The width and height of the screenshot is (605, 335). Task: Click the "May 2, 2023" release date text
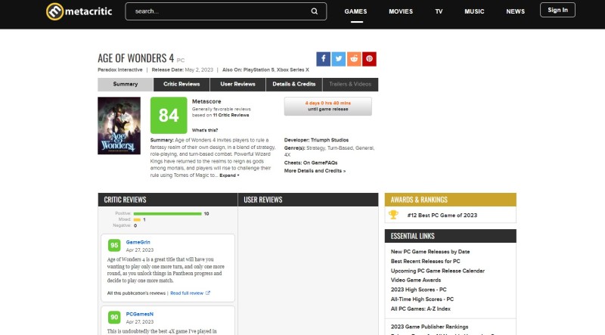tap(199, 70)
